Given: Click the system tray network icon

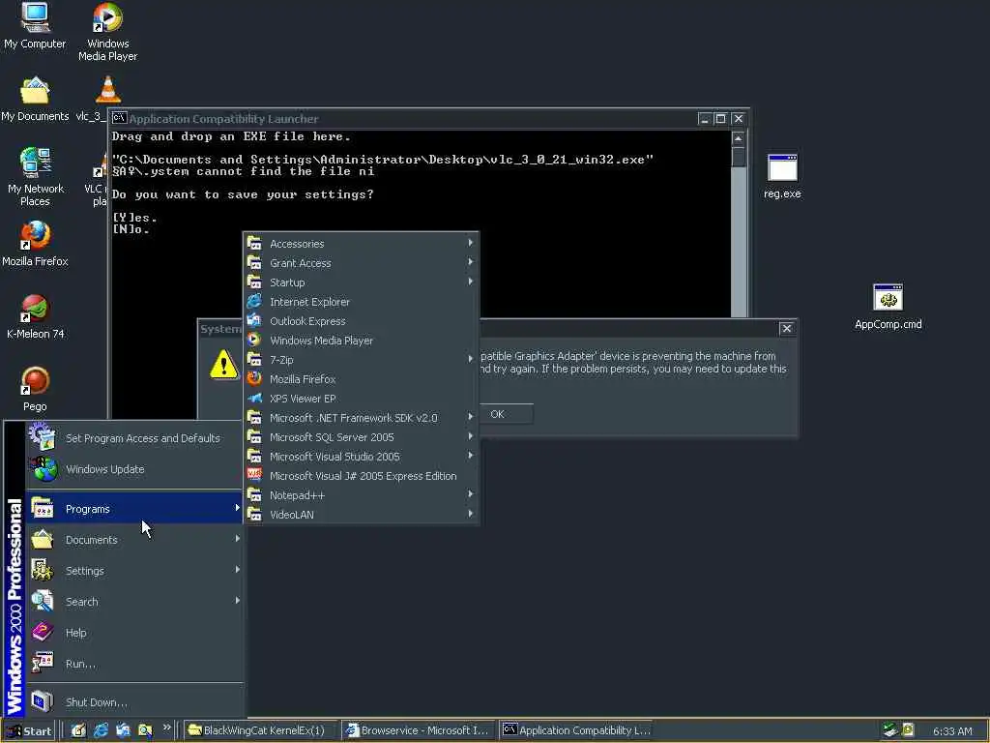Looking at the screenshot, I should (x=890, y=730).
